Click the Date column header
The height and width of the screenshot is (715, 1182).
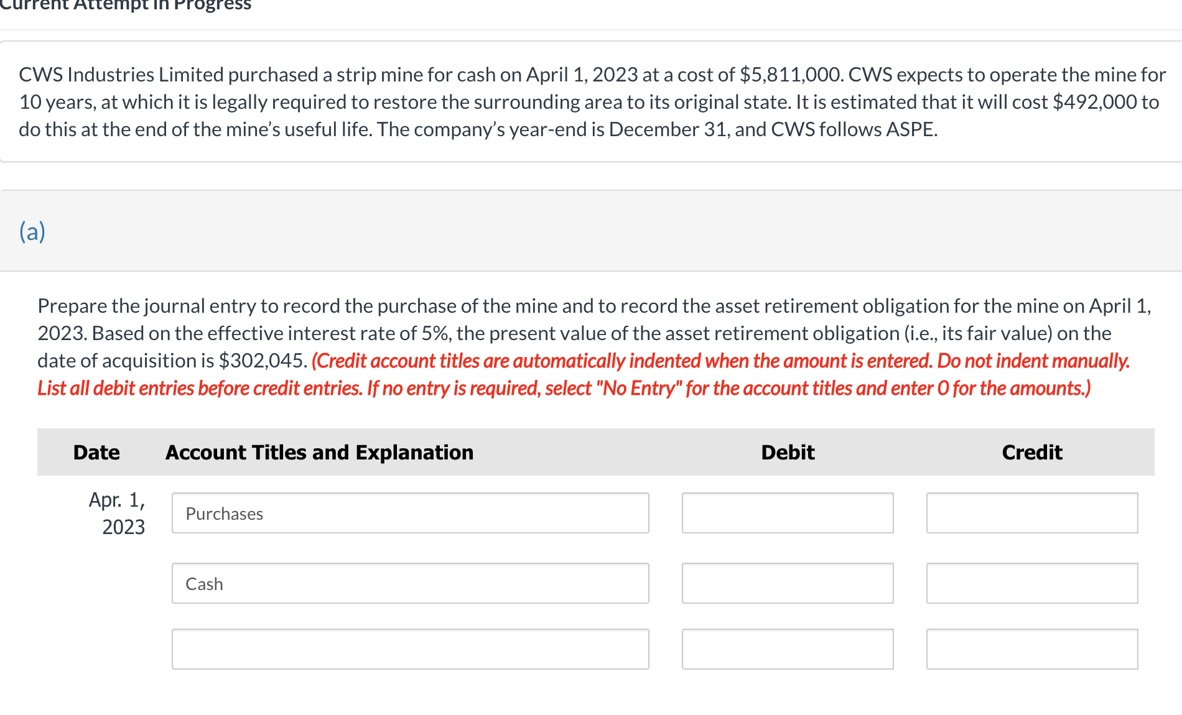click(96, 452)
